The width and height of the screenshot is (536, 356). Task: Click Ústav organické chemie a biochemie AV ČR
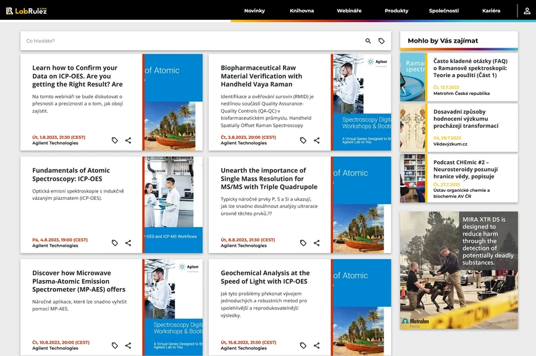click(461, 193)
